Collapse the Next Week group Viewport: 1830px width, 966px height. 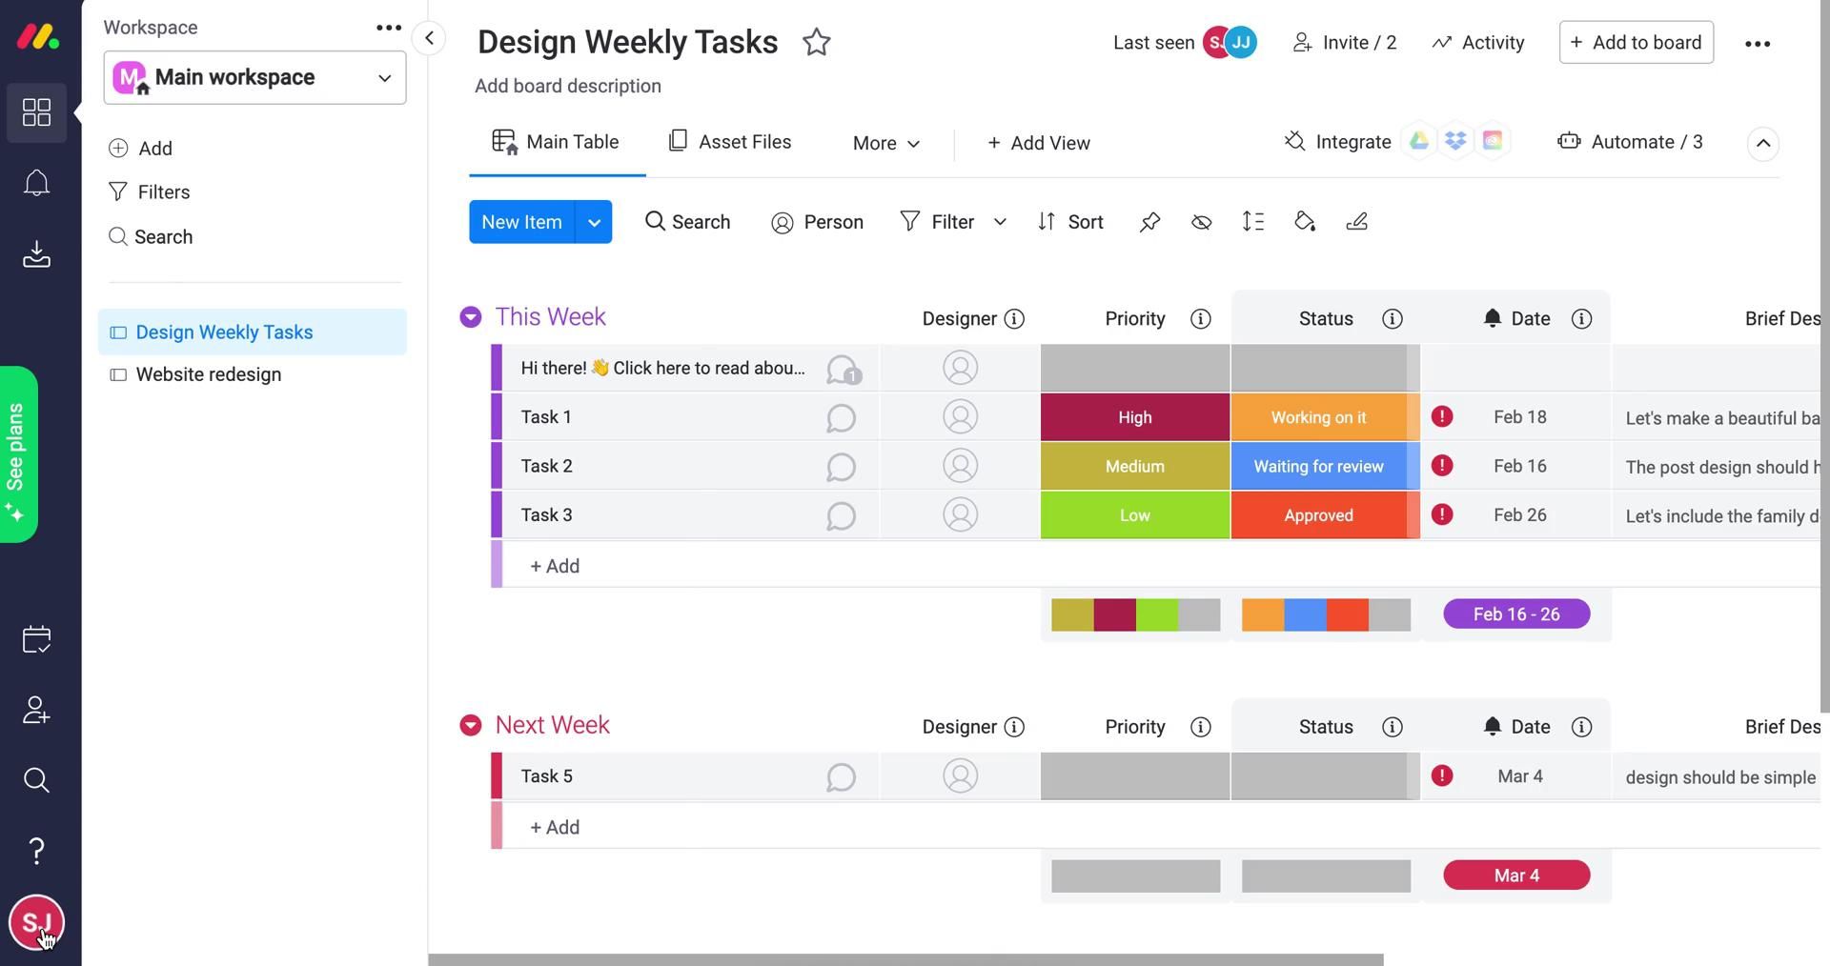pos(471,726)
